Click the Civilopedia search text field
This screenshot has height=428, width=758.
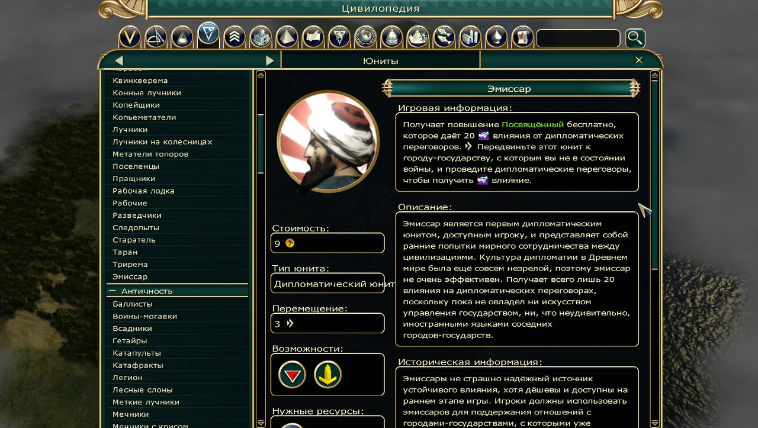(x=578, y=38)
